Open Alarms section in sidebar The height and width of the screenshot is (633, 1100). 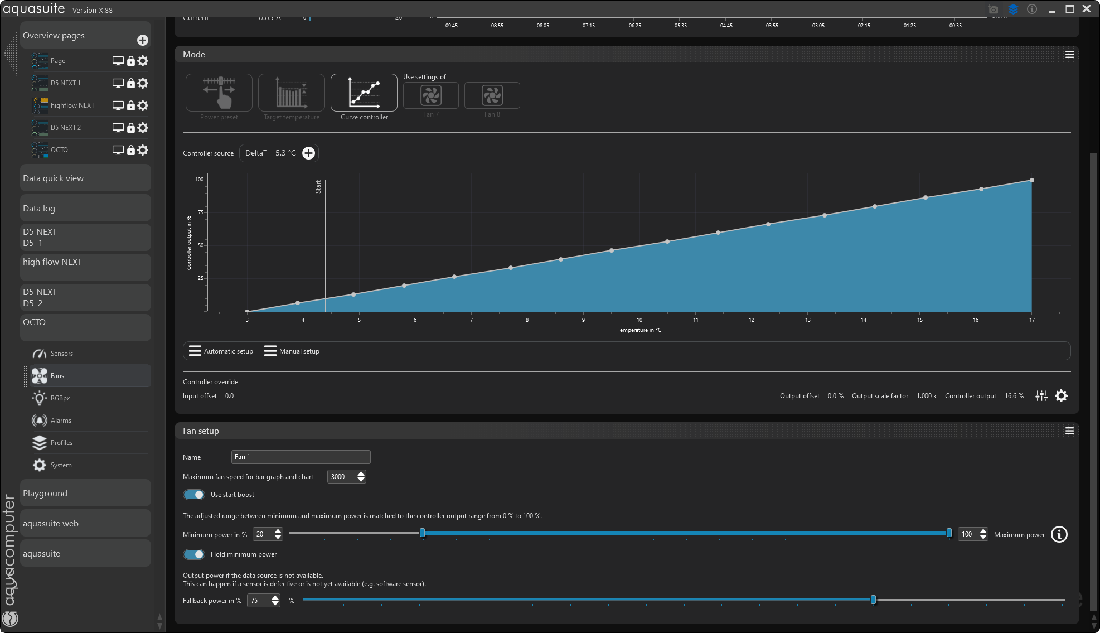click(90, 421)
